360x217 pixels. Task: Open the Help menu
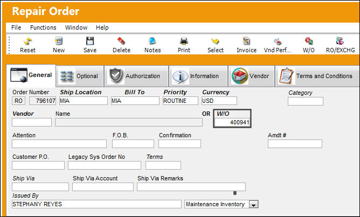[102, 27]
